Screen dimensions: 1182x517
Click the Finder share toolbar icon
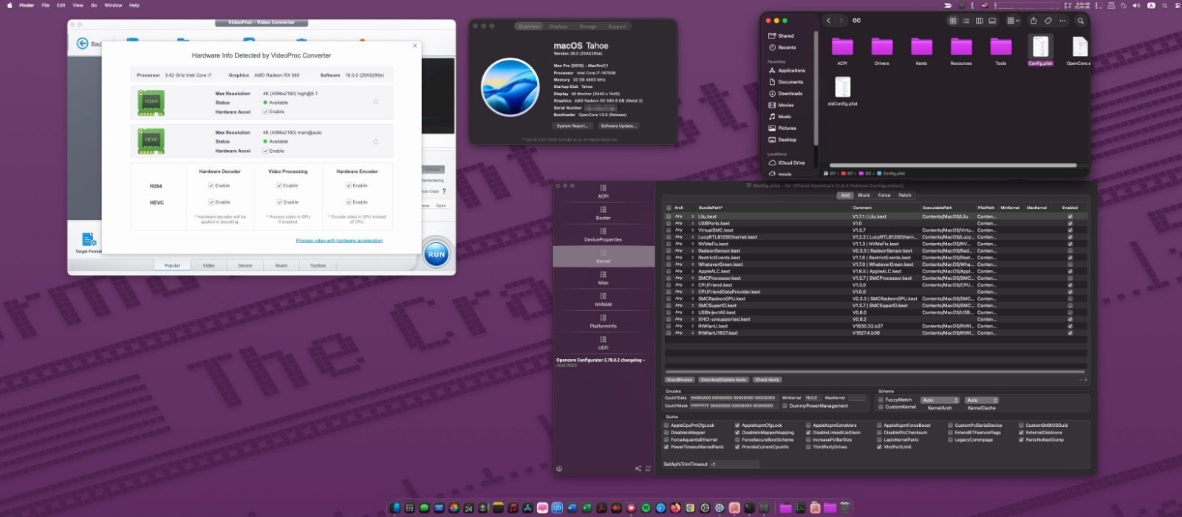pyautogui.click(x=1034, y=21)
